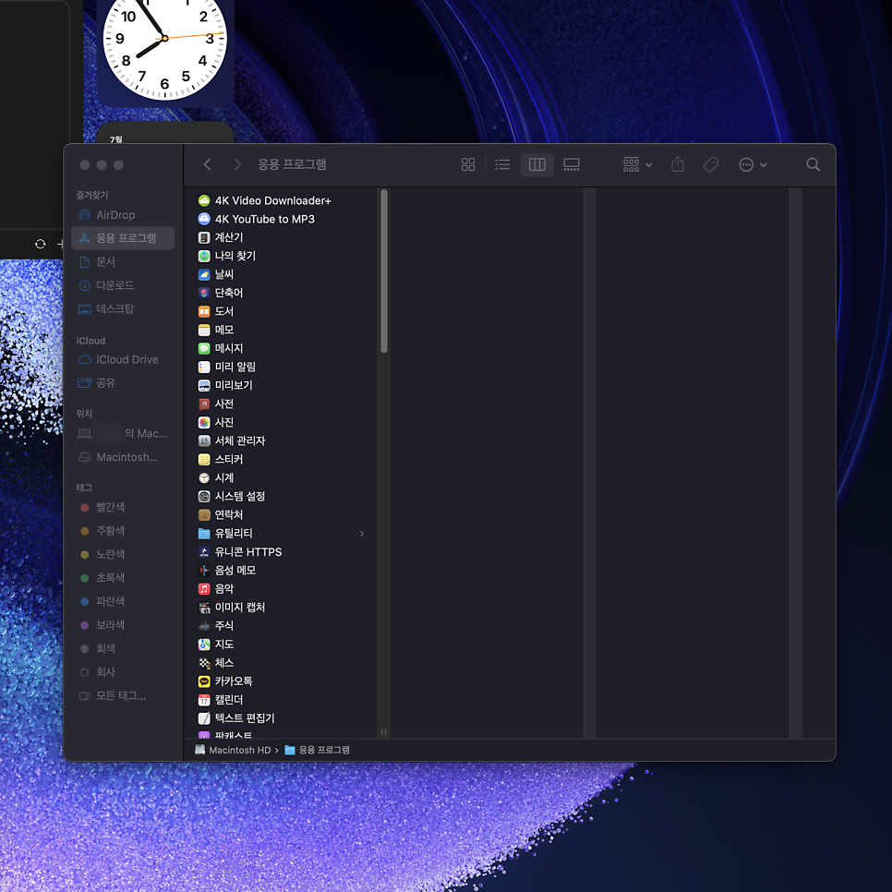Select 4K YouTube to MP3 app
This screenshot has width=892, height=892.
tap(281, 219)
